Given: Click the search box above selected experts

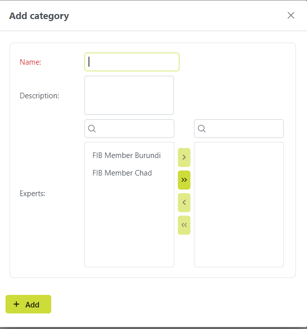Looking at the screenshot, I should coord(244,129).
